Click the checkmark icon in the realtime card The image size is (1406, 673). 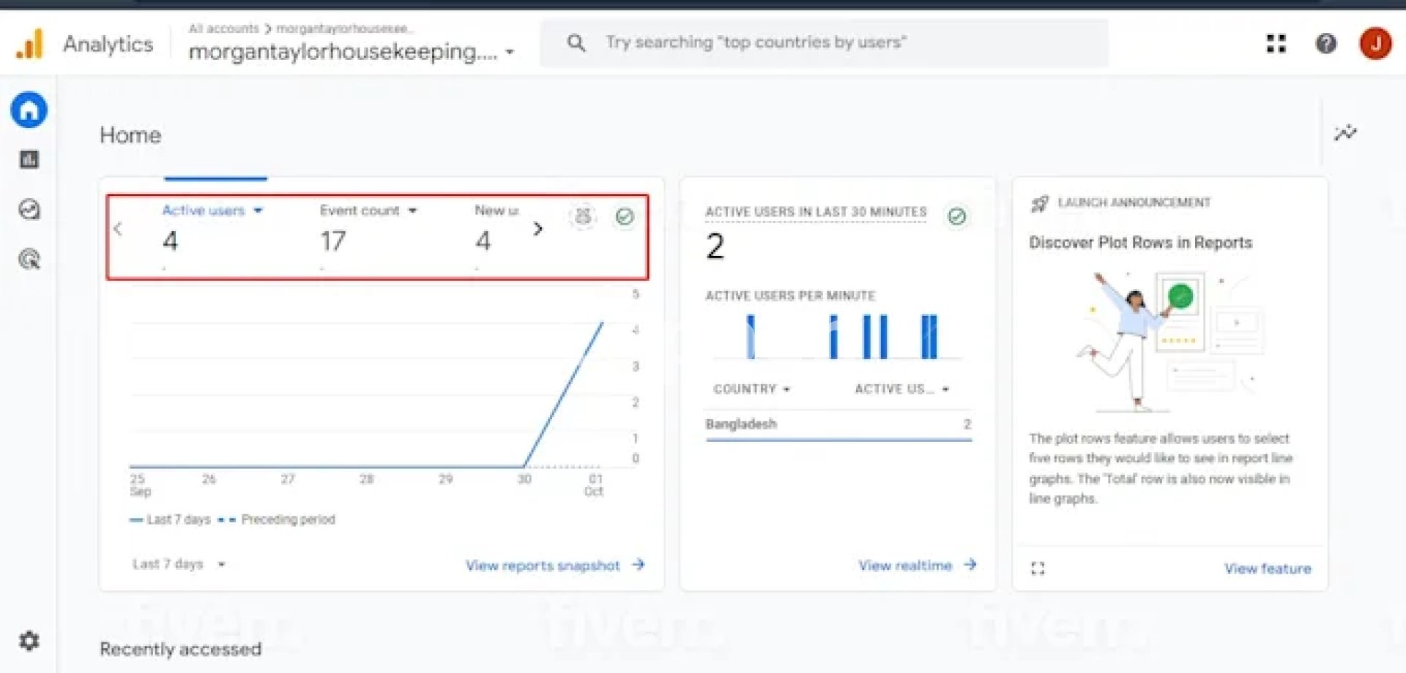(x=956, y=217)
